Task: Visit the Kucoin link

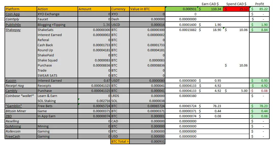Action: 11,81
